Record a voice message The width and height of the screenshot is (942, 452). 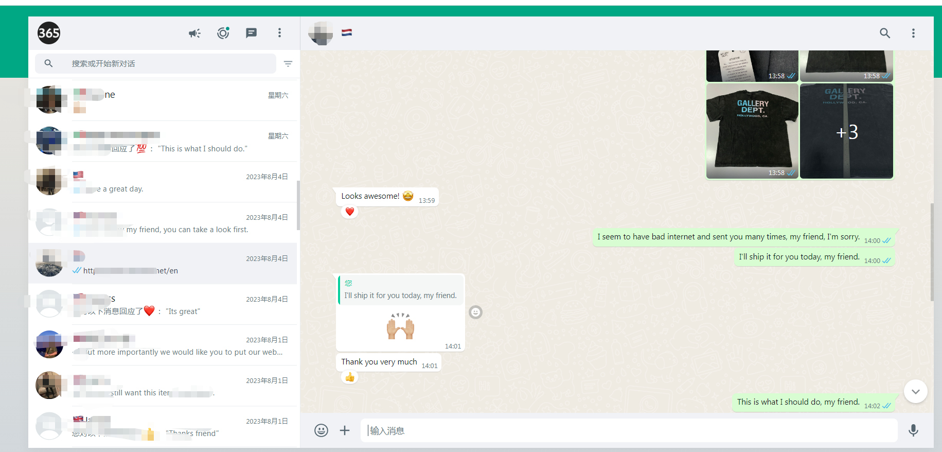click(913, 430)
